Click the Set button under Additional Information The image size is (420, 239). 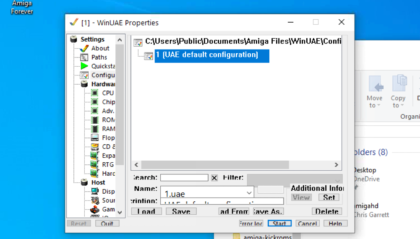(x=329, y=197)
